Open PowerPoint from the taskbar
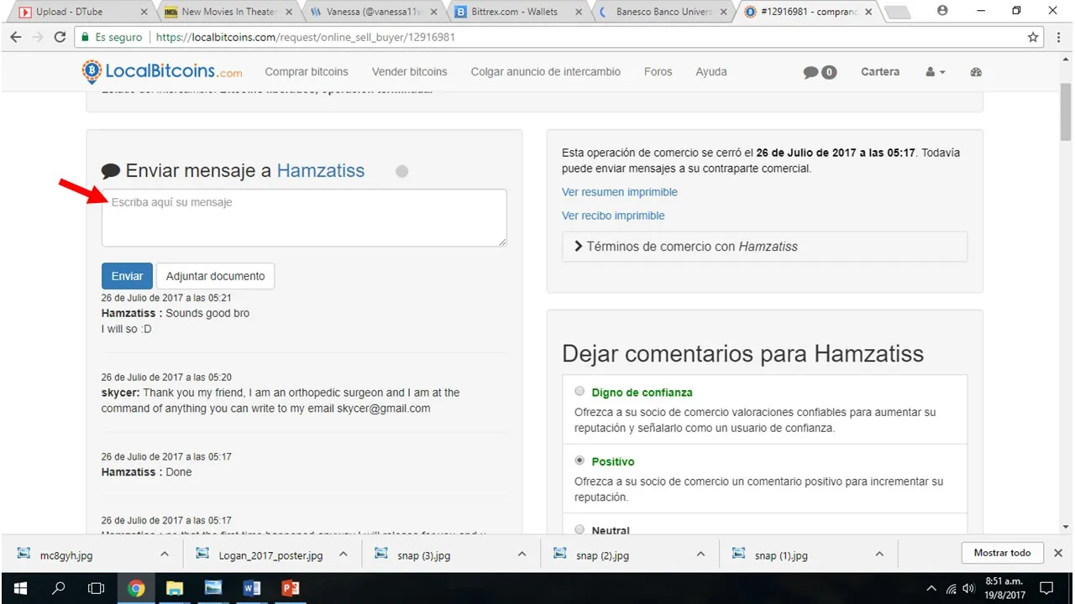1075x604 pixels. coord(290,588)
